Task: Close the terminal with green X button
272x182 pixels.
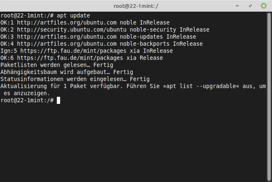Action: click(x=264, y=6)
